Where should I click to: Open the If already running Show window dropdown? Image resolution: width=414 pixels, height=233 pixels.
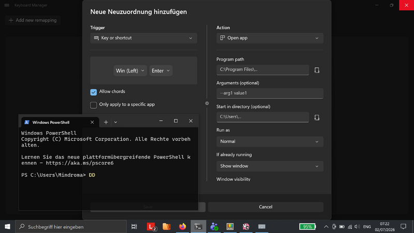(270, 166)
